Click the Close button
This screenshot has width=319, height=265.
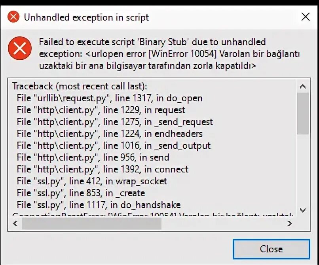point(271,249)
